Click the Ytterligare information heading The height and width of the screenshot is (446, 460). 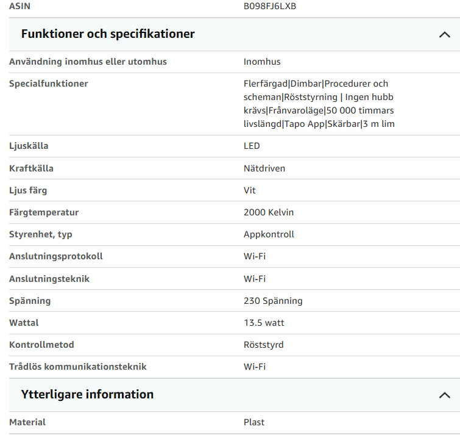pyautogui.click(x=87, y=394)
